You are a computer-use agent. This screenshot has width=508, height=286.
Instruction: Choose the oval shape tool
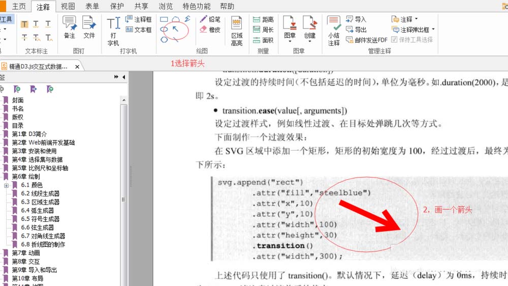point(164,30)
